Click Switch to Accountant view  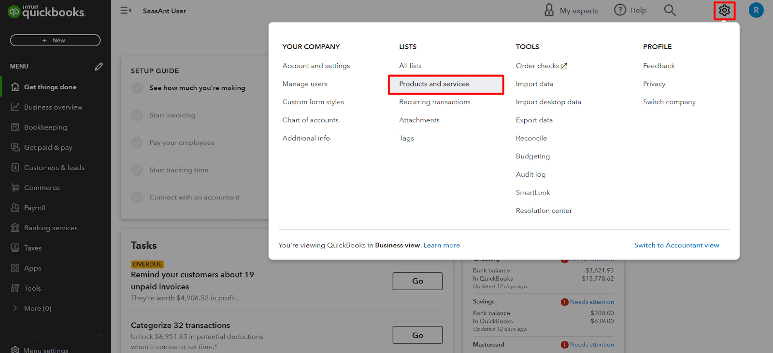[x=676, y=245]
